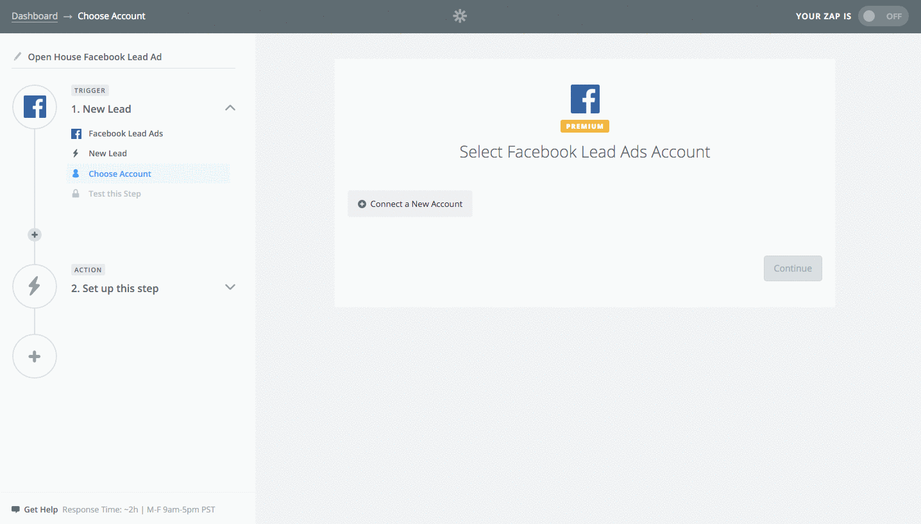Screen dimensions: 921x524
Task: Click the lock icon beside Test this Step
Action: (76, 193)
